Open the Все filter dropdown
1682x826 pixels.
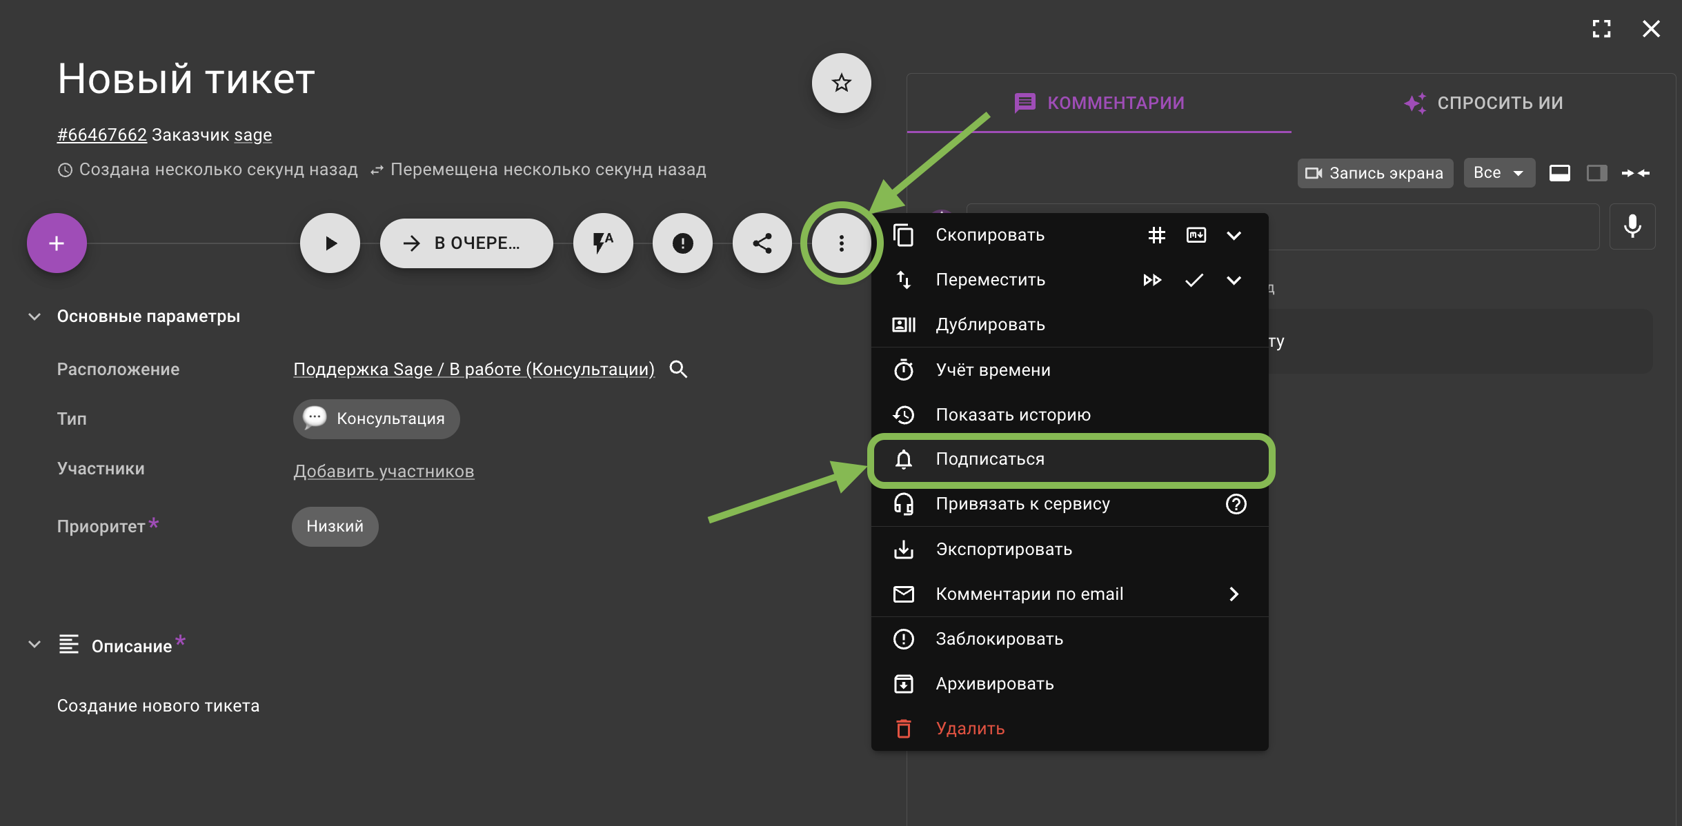[x=1498, y=173]
